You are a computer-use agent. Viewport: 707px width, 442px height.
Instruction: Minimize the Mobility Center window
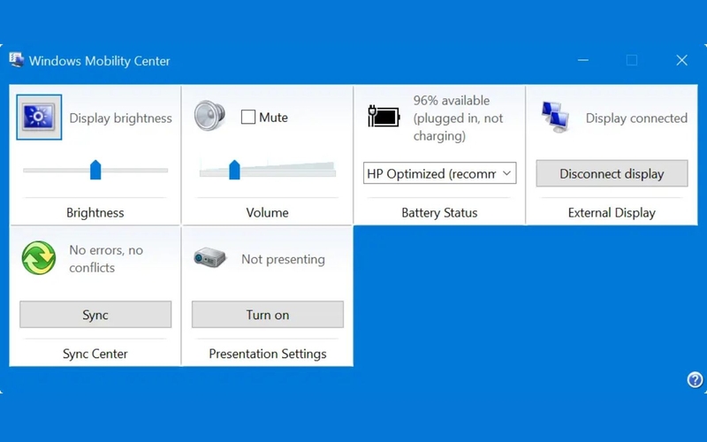(583, 60)
